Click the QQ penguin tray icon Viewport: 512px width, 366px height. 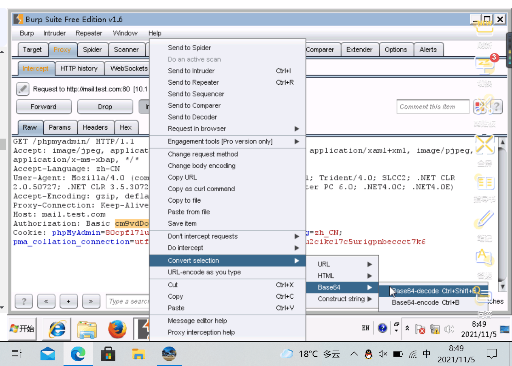pos(368,354)
